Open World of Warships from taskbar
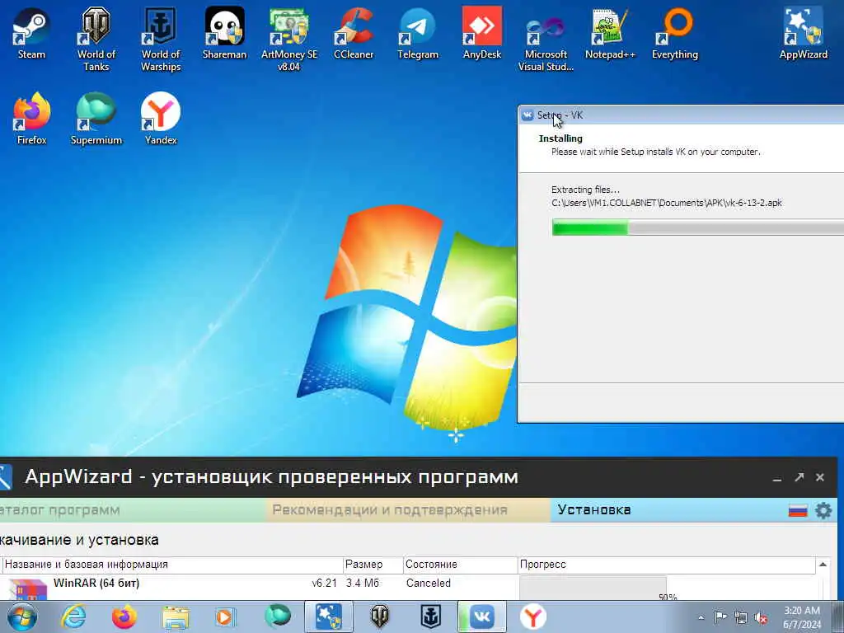This screenshot has width=844, height=633. pos(430,617)
